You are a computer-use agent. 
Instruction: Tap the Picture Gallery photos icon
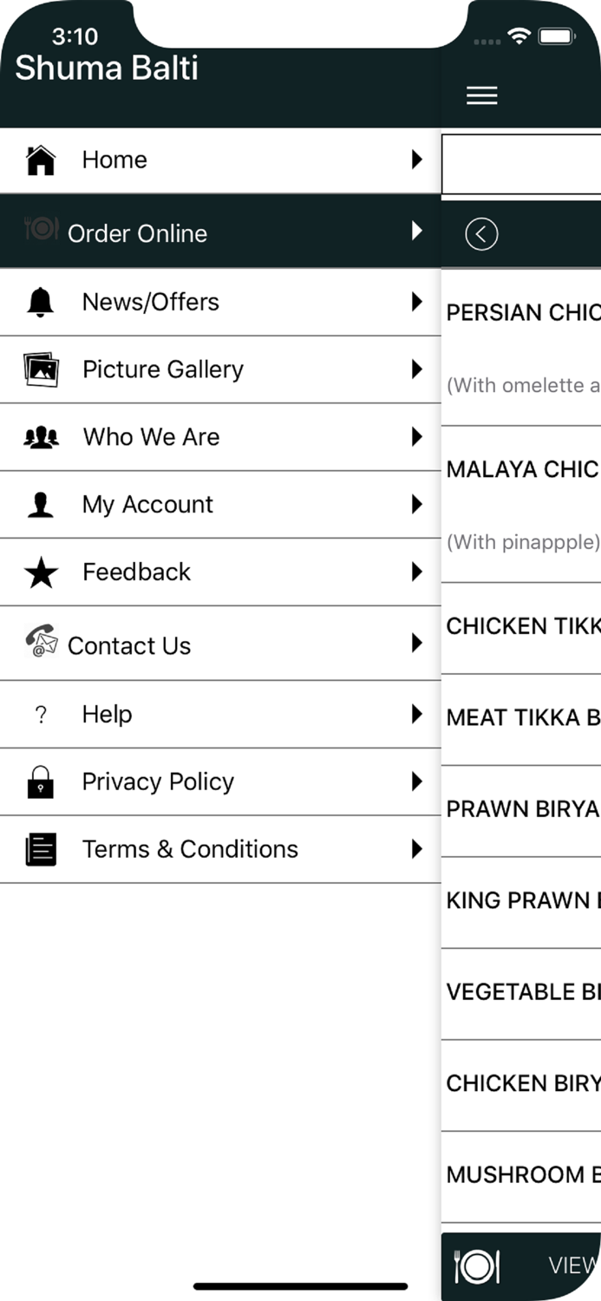41,369
